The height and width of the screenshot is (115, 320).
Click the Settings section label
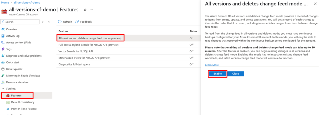tap(11, 89)
